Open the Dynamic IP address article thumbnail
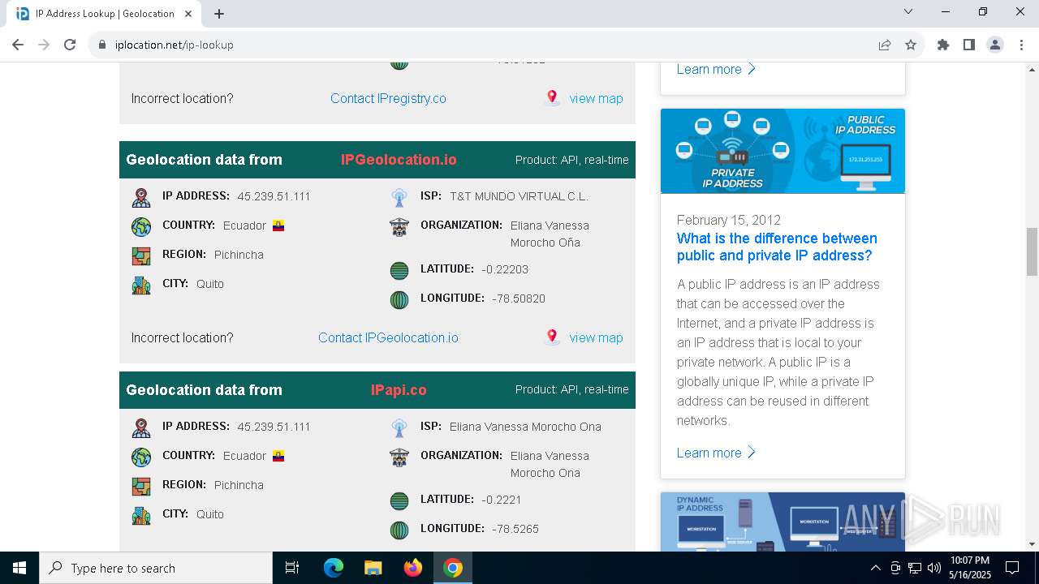 click(x=782, y=522)
